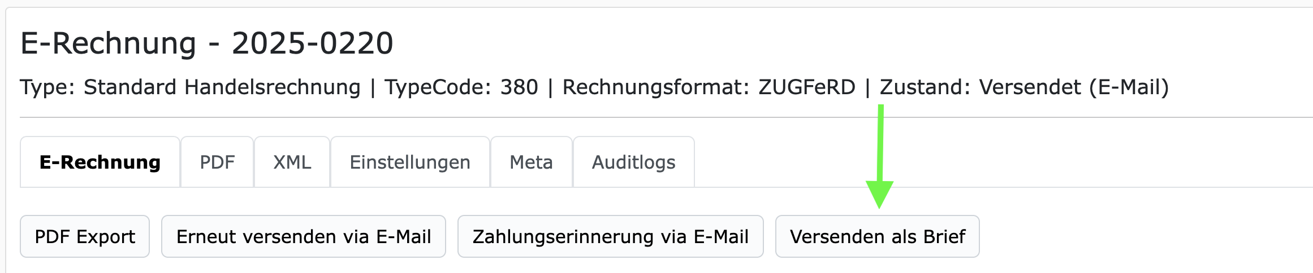The height and width of the screenshot is (273, 1313).
Task: Select the Einstellungen tab
Action: (x=410, y=162)
